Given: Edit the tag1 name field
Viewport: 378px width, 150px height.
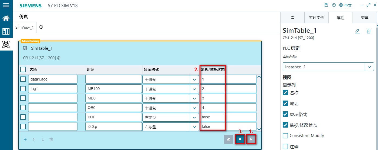Looking at the screenshot, I should pyautogui.click(x=53, y=89).
